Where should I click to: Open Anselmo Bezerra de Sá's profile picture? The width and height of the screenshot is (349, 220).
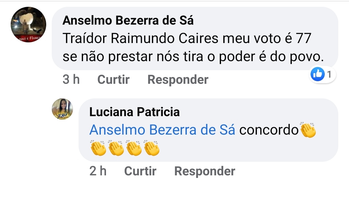pyautogui.click(x=28, y=25)
